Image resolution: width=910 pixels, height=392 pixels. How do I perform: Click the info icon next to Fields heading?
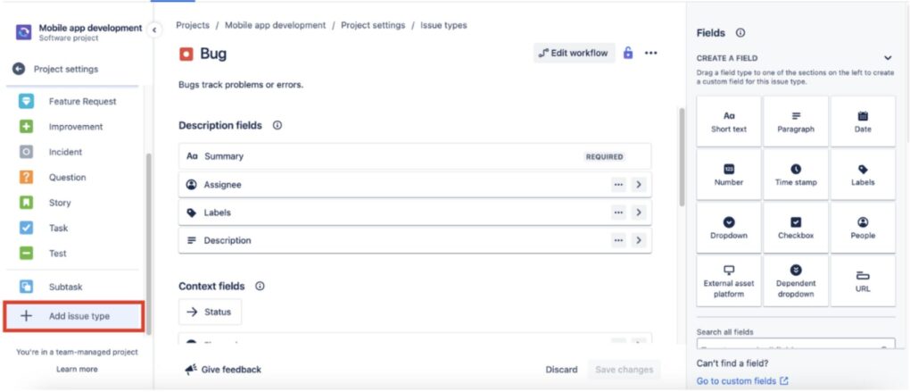(740, 33)
